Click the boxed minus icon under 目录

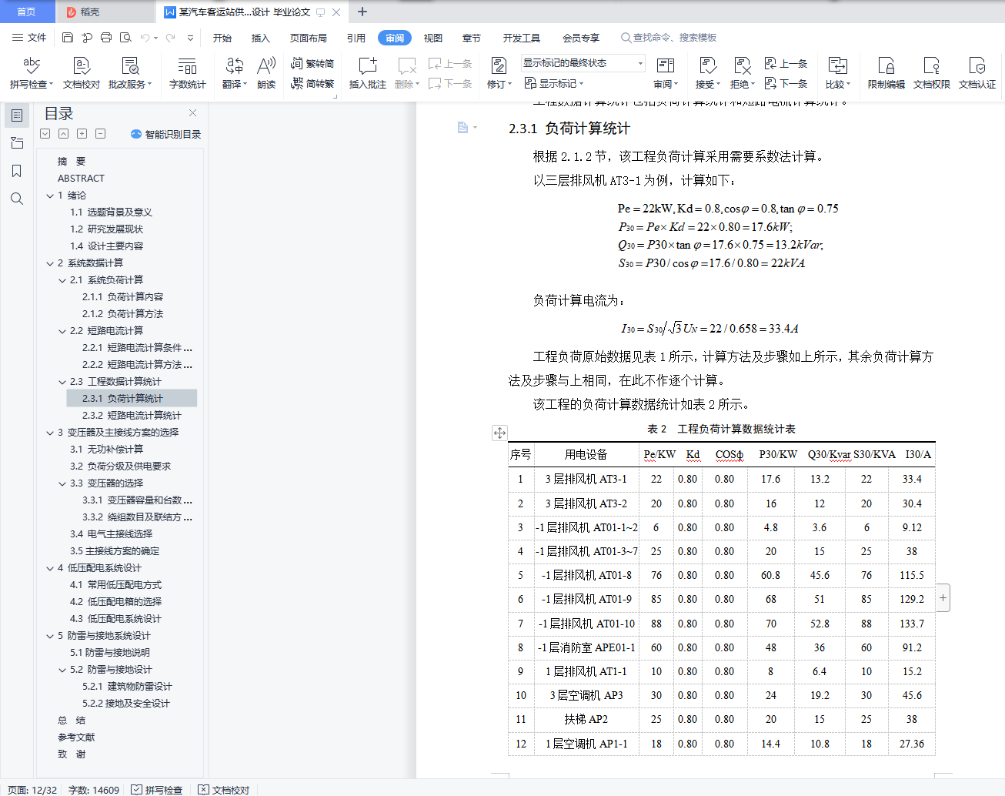pos(101,134)
